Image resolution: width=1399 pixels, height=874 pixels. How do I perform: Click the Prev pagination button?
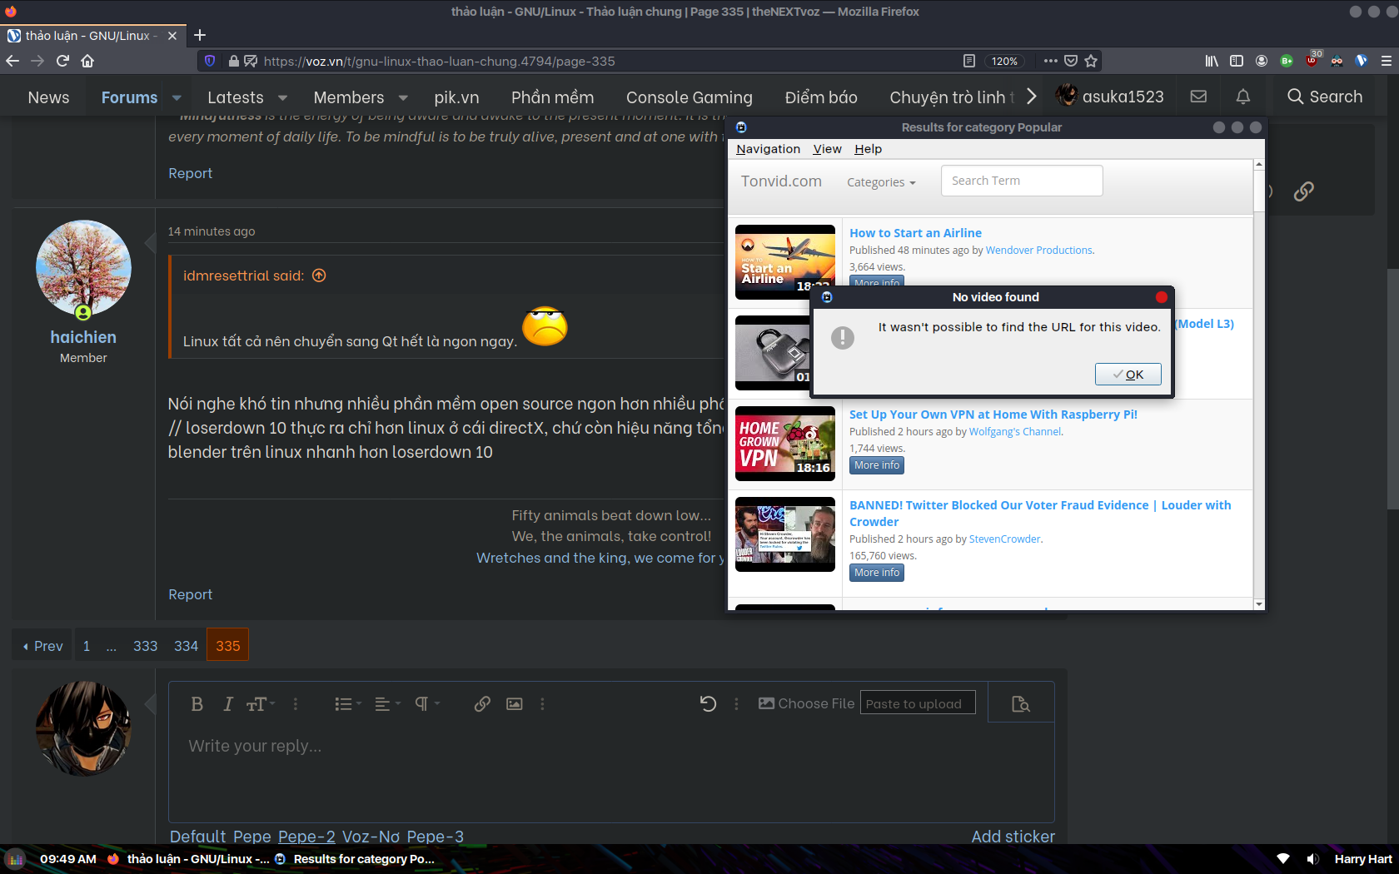(x=42, y=646)
